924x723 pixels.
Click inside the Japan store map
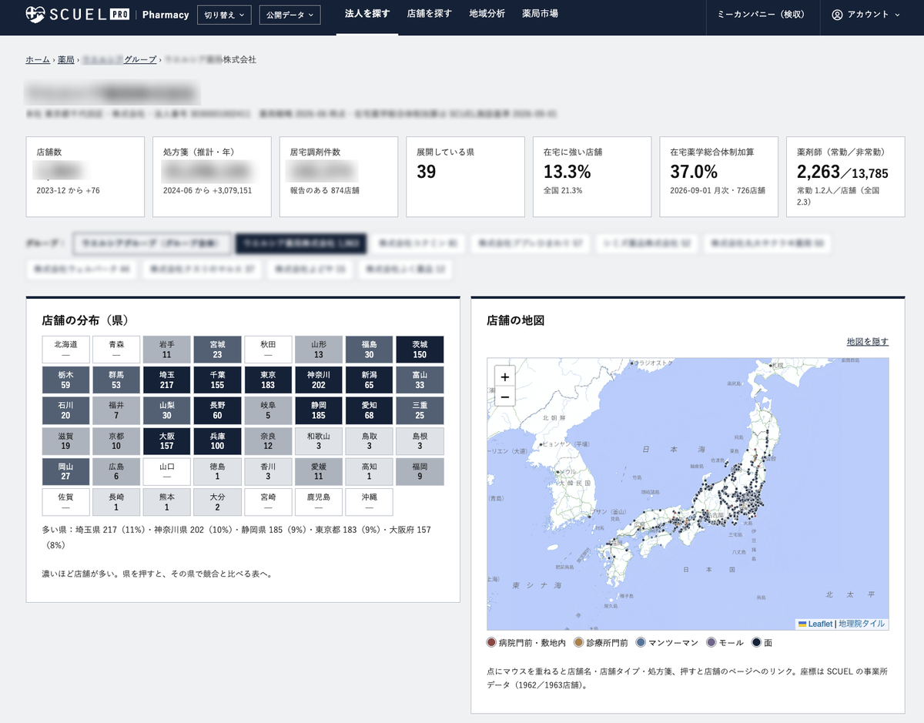688,494
